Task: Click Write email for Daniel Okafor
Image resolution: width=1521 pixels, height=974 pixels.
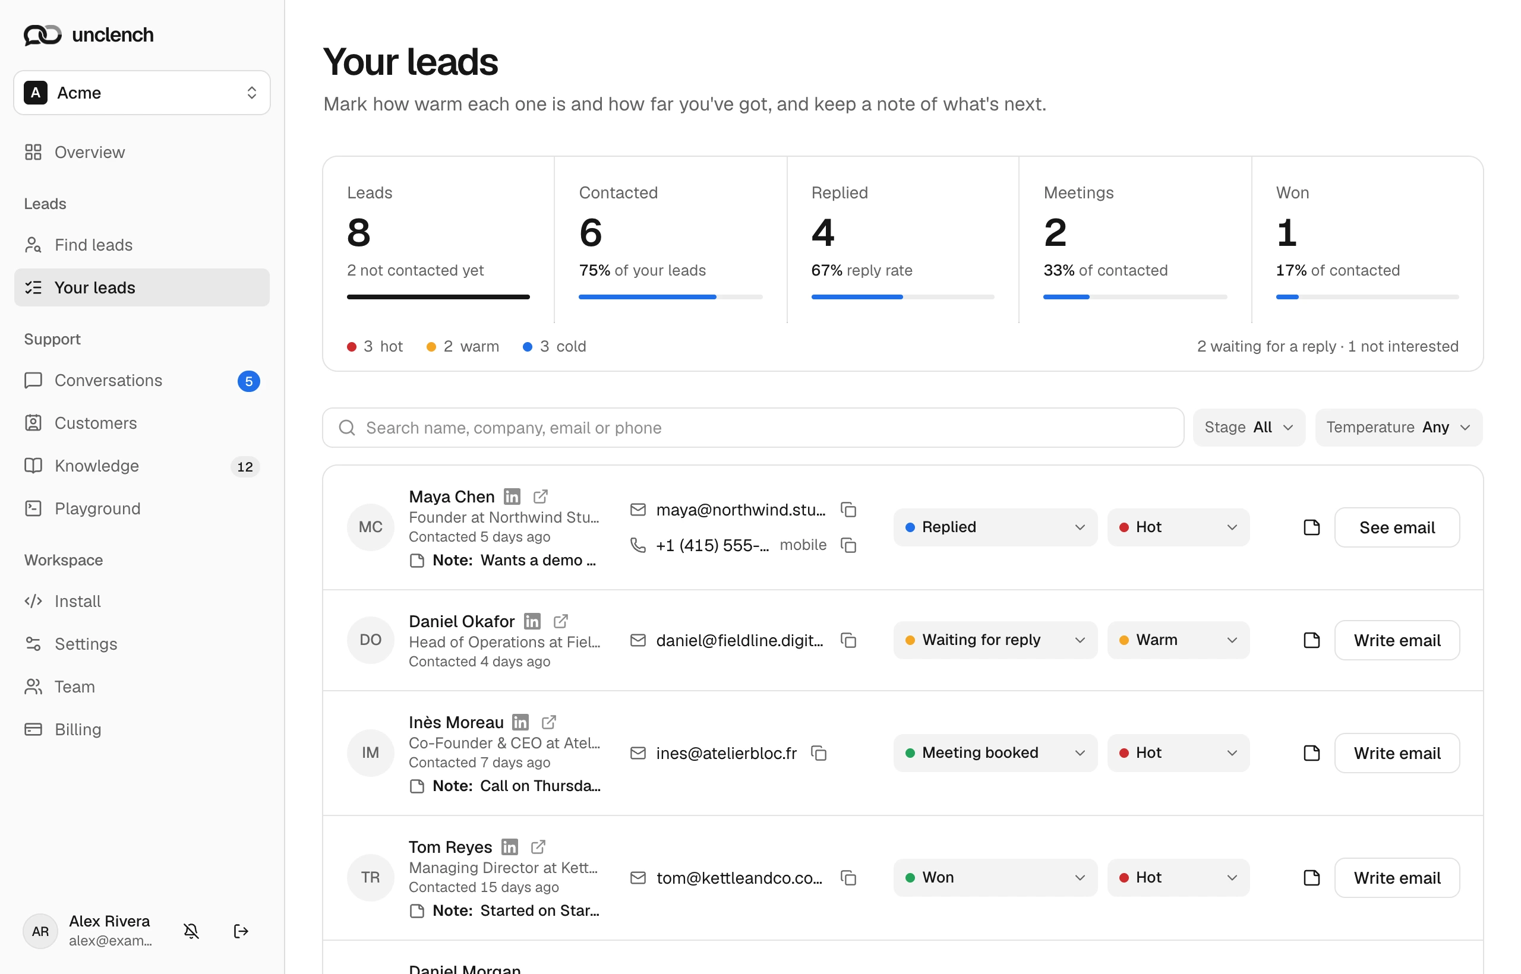Action: point(1397,640)
